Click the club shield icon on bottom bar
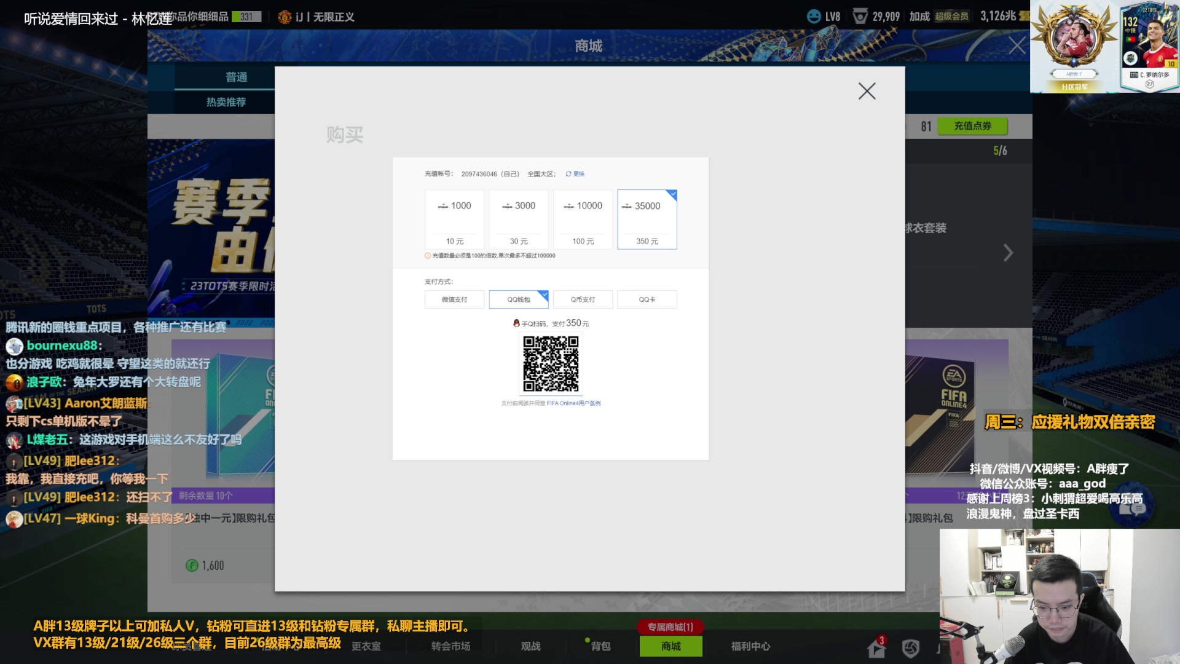 [x=910, y=647]
